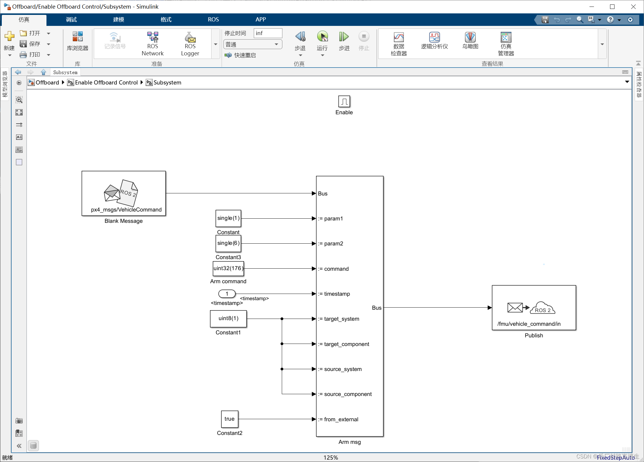This screenshot has height=462, width=644.
Task: Click the Hide/Show Explorer Bar icon
Action: point(19,83)
